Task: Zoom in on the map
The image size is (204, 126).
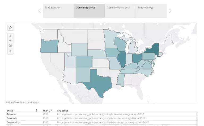Action: coord(10,36)
